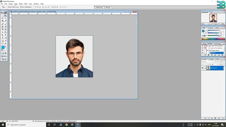Image resolution: width=226 pixels, height=127 pixels.
Task: Select the Pen tool
Action: point(2,38)
